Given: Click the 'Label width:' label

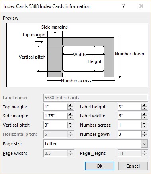Looking at the screenshot, I should click(92, 116).
